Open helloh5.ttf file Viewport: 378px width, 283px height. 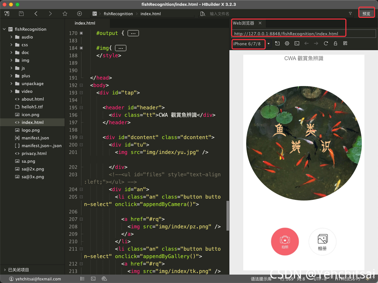32,107
